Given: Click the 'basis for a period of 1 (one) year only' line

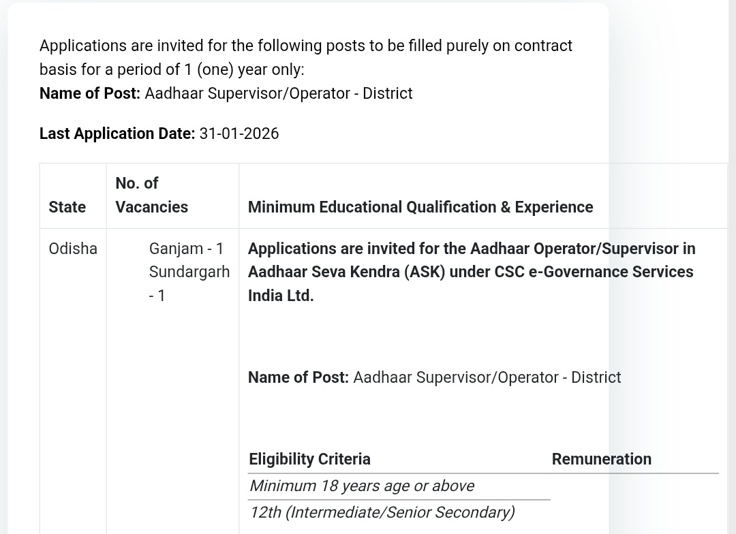Looking at the screenshot, I should (172, 69).
